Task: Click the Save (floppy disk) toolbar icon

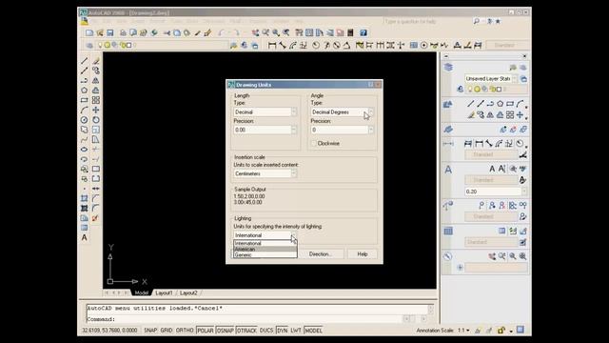Action: tap(110, 33)
